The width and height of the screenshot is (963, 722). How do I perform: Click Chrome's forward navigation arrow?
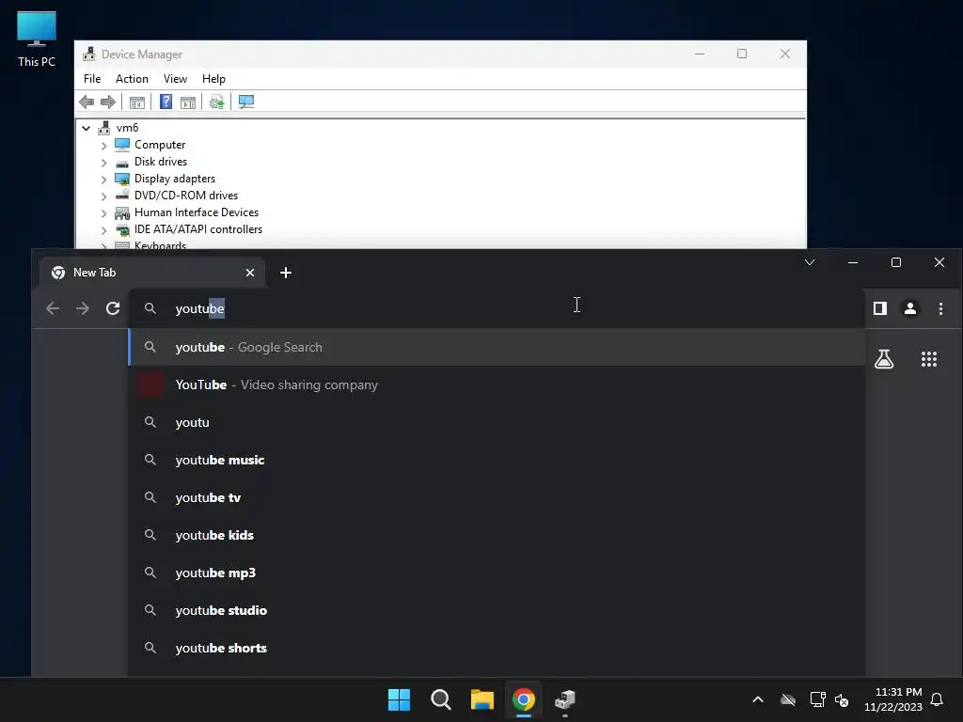[x=83, y=308]
